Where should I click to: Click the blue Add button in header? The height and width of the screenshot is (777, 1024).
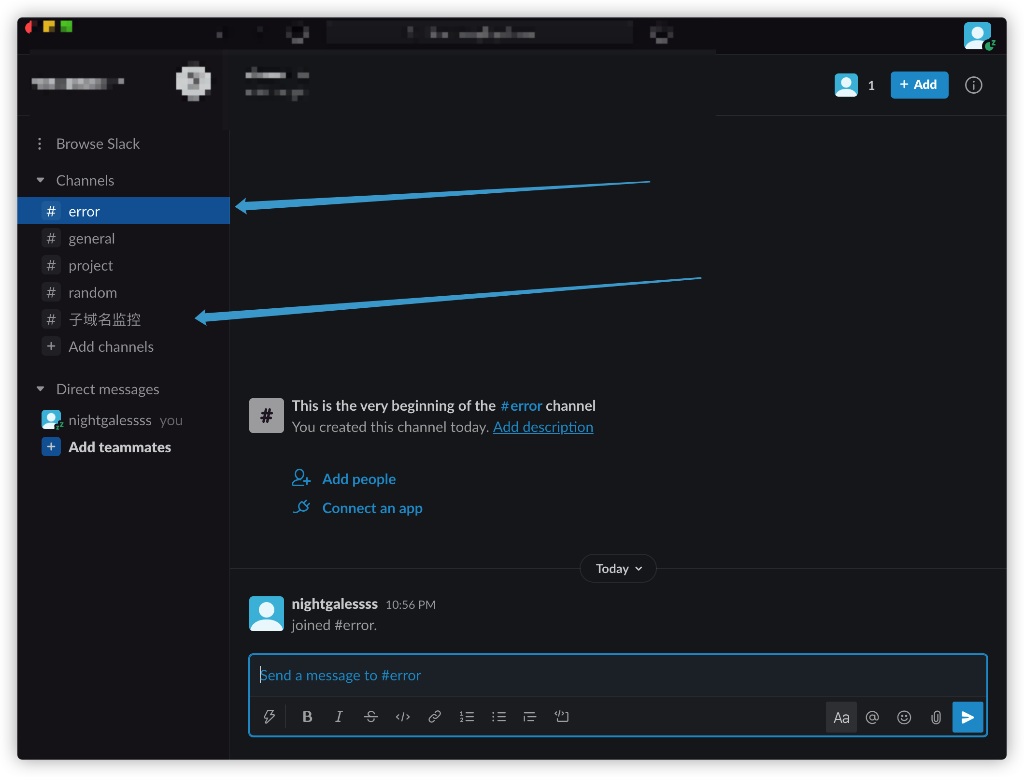click(x=919, y=85)
